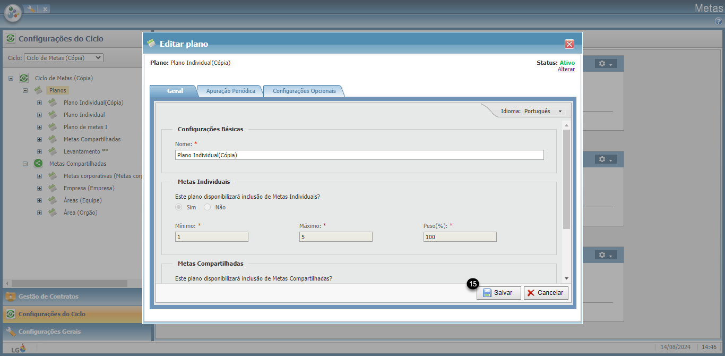Click the Editar plano dialog title icon
The height and width of the screenshot is (356, 725).
(151, 43)
